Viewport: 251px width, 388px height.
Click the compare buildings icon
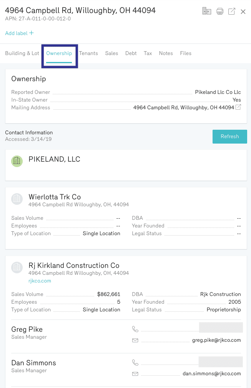tap(207, 11)
